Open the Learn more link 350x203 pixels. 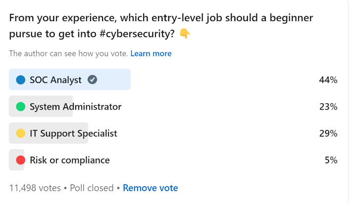pos(151,54)
